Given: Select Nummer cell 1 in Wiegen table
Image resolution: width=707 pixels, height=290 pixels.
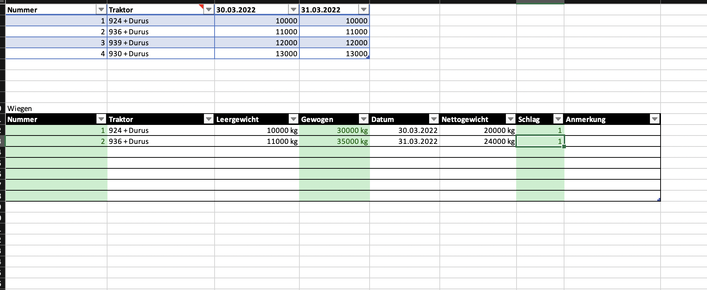Looking at the screenshot, I should [x=56, y=130].
